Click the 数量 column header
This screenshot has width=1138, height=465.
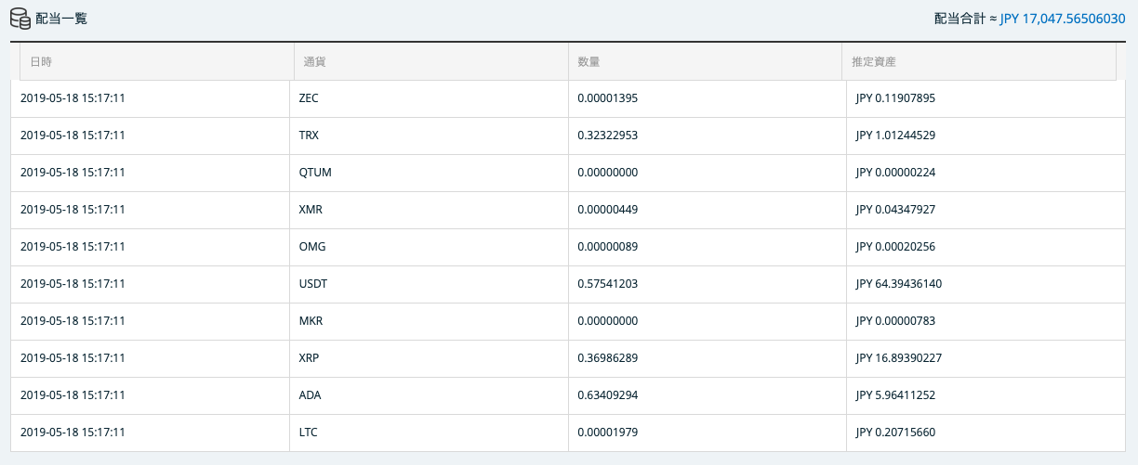[588, 62]
